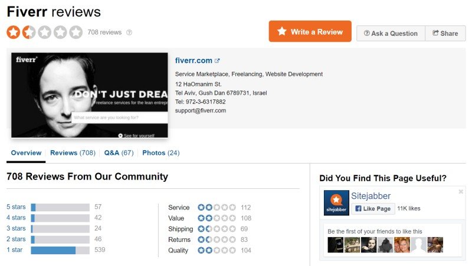This screenshot has width=472, height=266.
Task: Filter reviews by 1 star
Action: [x=14, y=250]
